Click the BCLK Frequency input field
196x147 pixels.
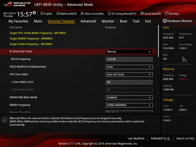click(129, 59)
